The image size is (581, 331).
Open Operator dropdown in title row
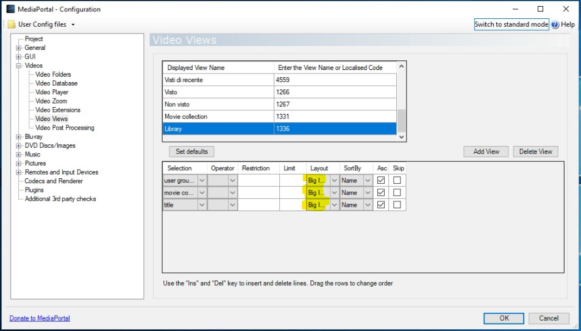pos(232,205)
